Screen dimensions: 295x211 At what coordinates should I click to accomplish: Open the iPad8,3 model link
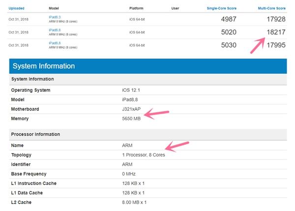pyautogui.click(x=55, y=17)
